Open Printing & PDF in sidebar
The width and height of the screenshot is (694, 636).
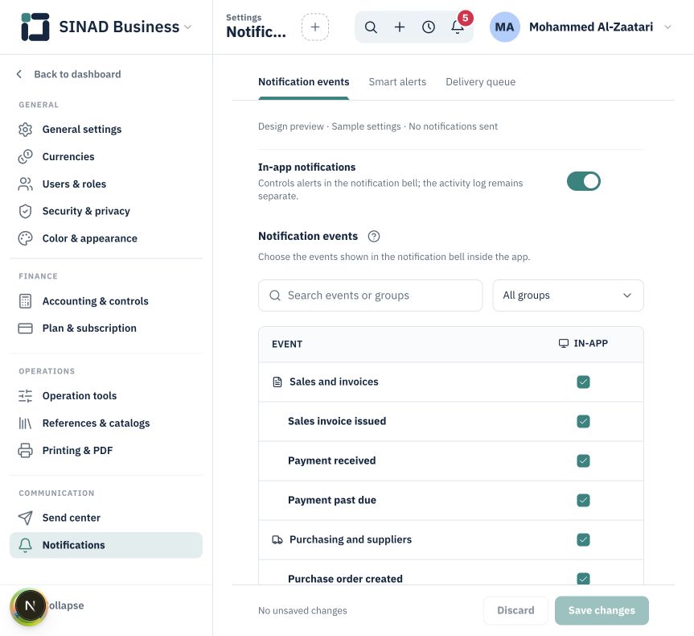(106, 450)
